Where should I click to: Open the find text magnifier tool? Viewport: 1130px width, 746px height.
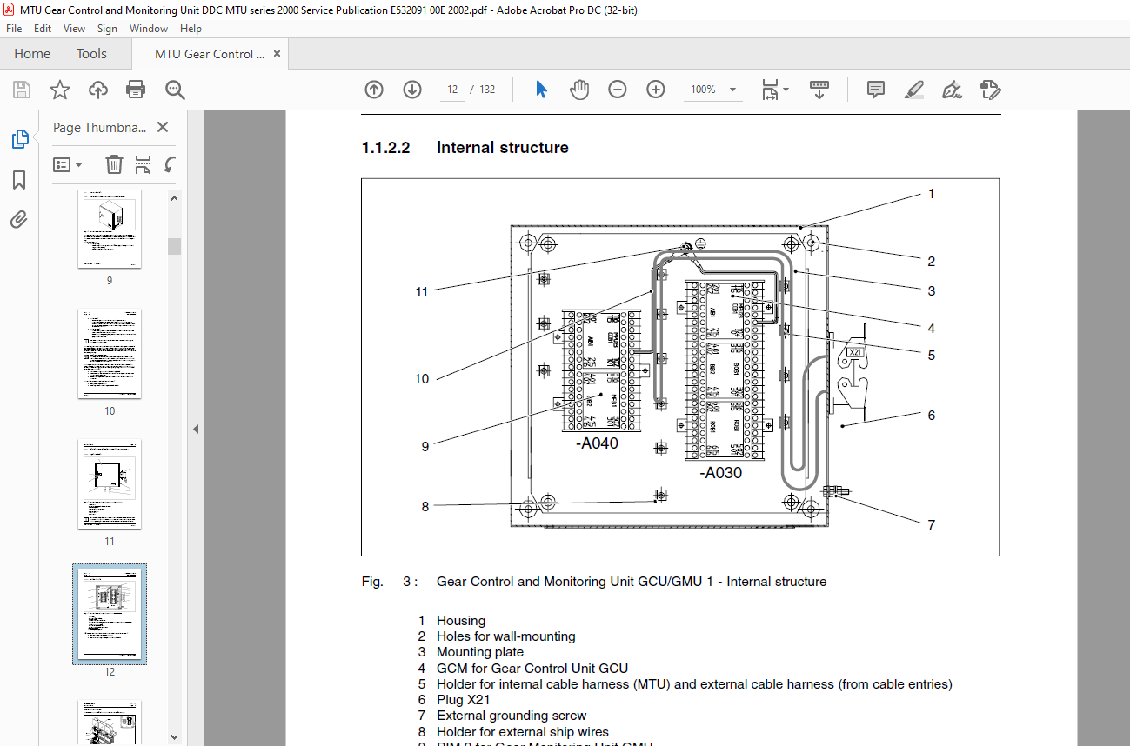[176, 90]
